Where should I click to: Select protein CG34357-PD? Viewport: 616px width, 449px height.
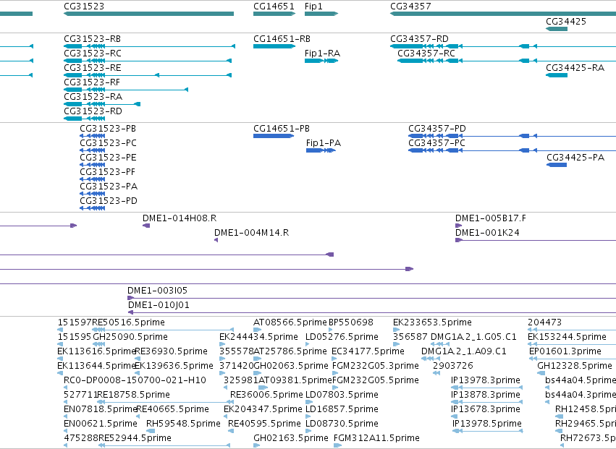(437, 129)
